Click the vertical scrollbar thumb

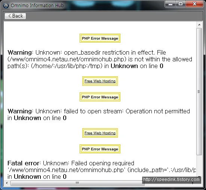(199, 92)
